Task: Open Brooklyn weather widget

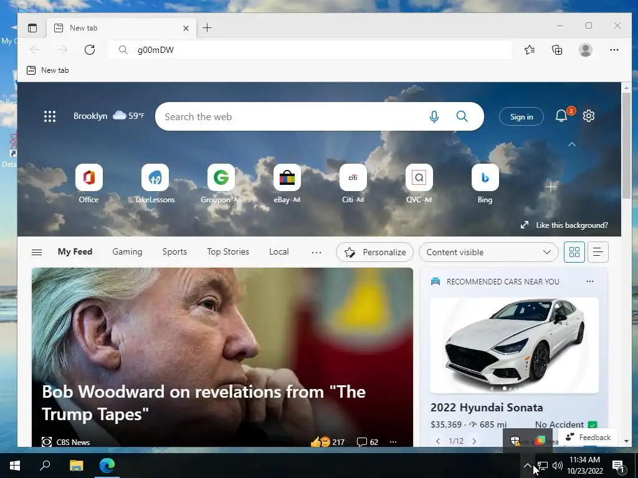Action: click(x=108, y=116)
